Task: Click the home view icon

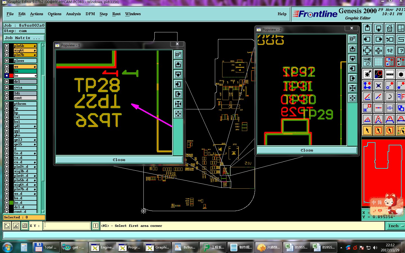Action: pos(390,28)
